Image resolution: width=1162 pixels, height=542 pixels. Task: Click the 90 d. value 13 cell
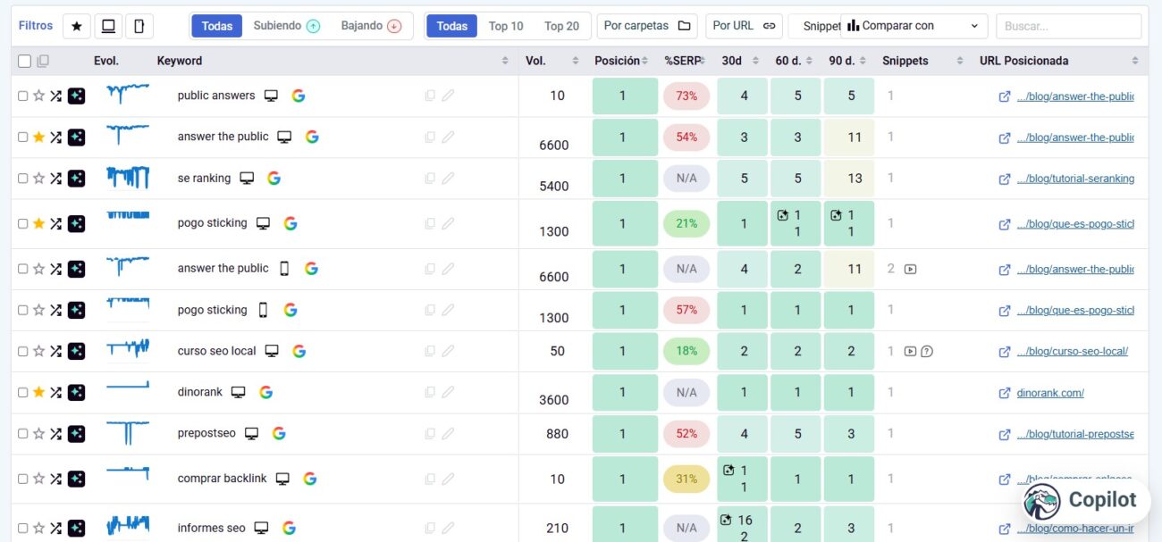(x=849, y=179)
